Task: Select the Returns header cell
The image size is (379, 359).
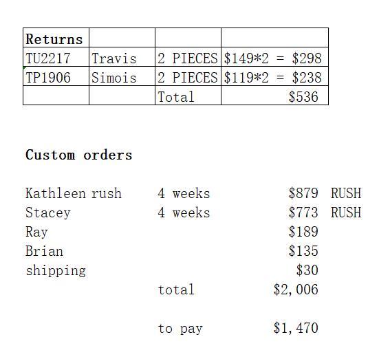Action: click(x=56, y=37)
